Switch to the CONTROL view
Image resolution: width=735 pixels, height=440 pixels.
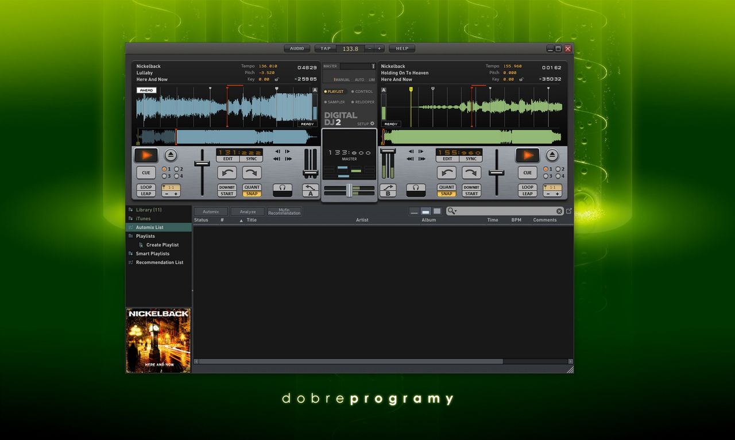pos(362,91)
